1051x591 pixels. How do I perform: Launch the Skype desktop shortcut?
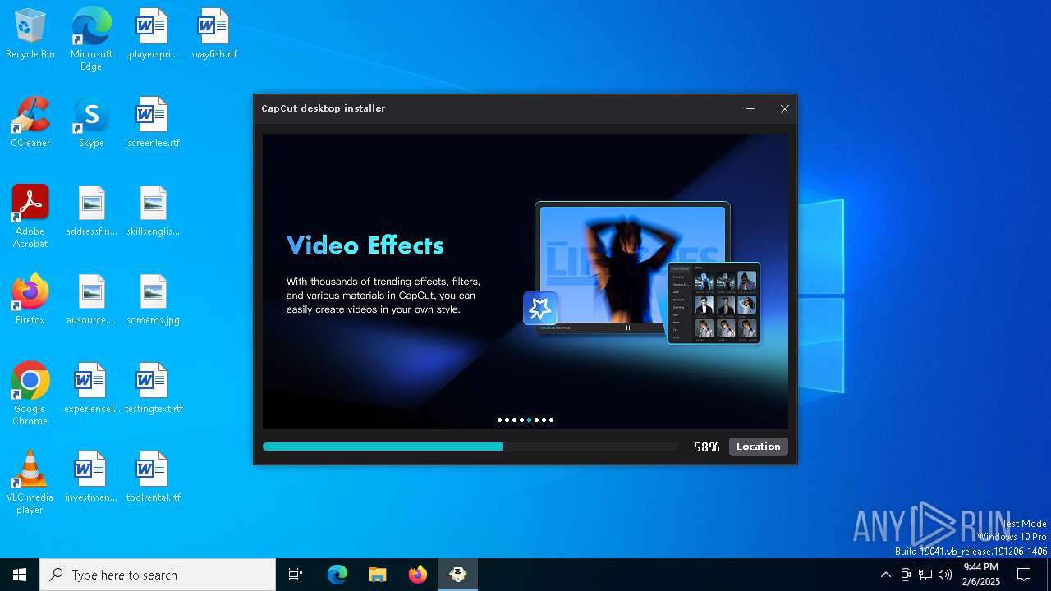click(x=91, y=122)
